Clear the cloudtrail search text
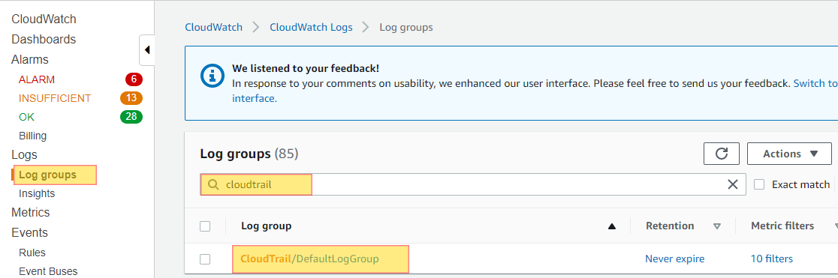838x278 pixels. [733, 184]
